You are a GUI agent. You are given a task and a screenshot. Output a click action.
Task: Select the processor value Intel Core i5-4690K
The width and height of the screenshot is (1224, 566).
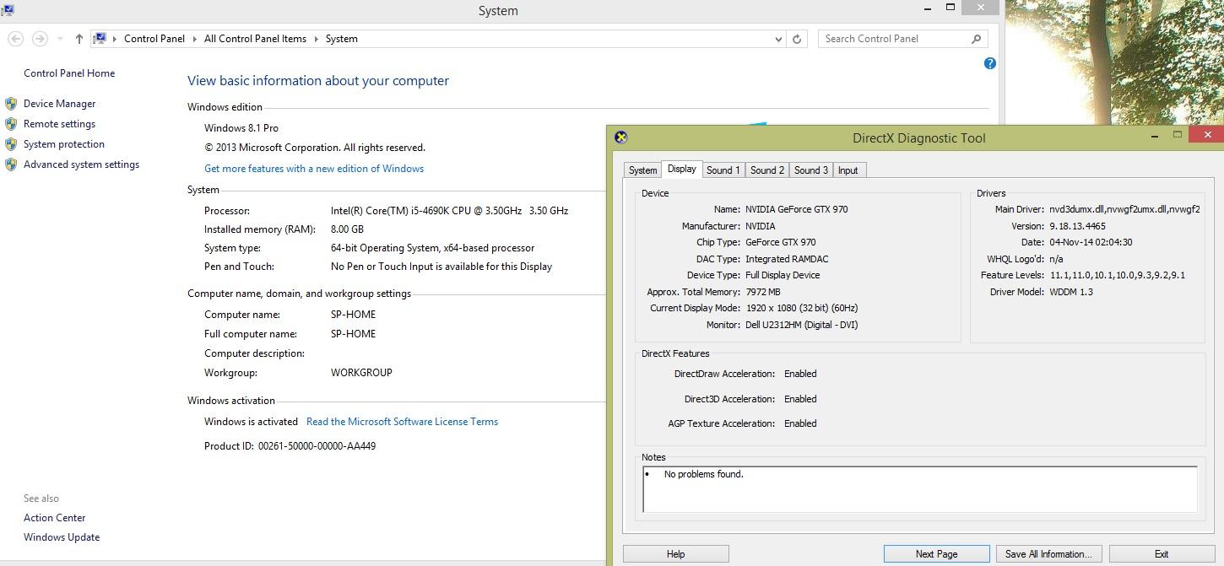449,211
